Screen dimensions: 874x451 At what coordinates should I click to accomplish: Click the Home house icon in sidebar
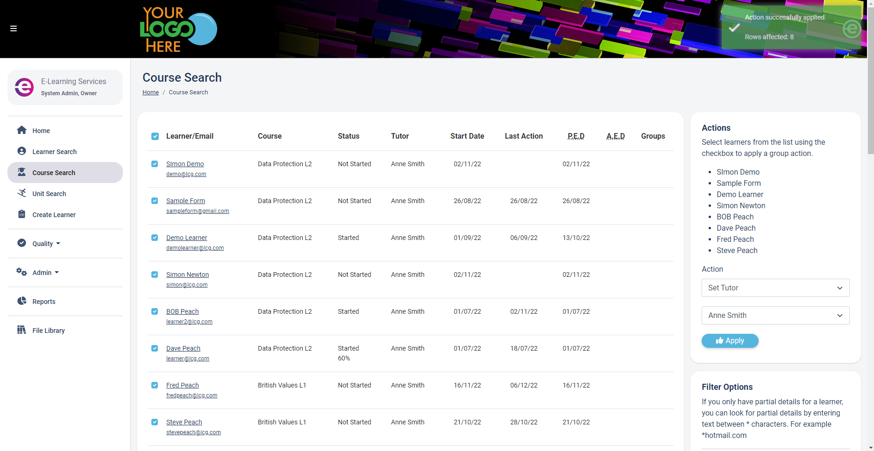21,130
